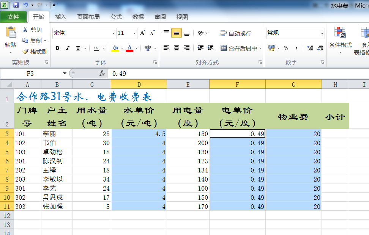Toggle Wrap Text (自动换行)
Viewport: 369px width, 235px height.
point(236,34)
